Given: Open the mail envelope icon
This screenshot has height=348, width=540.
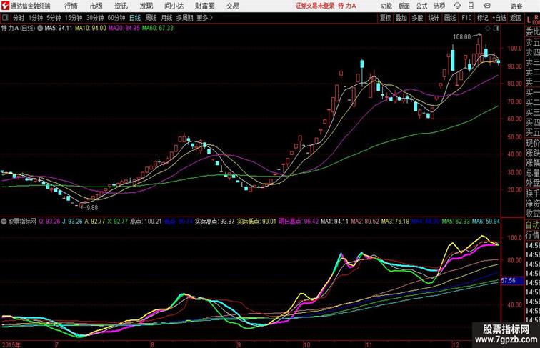Looking at the screenshot, I should pyautogui.click(x=487, y=6).
